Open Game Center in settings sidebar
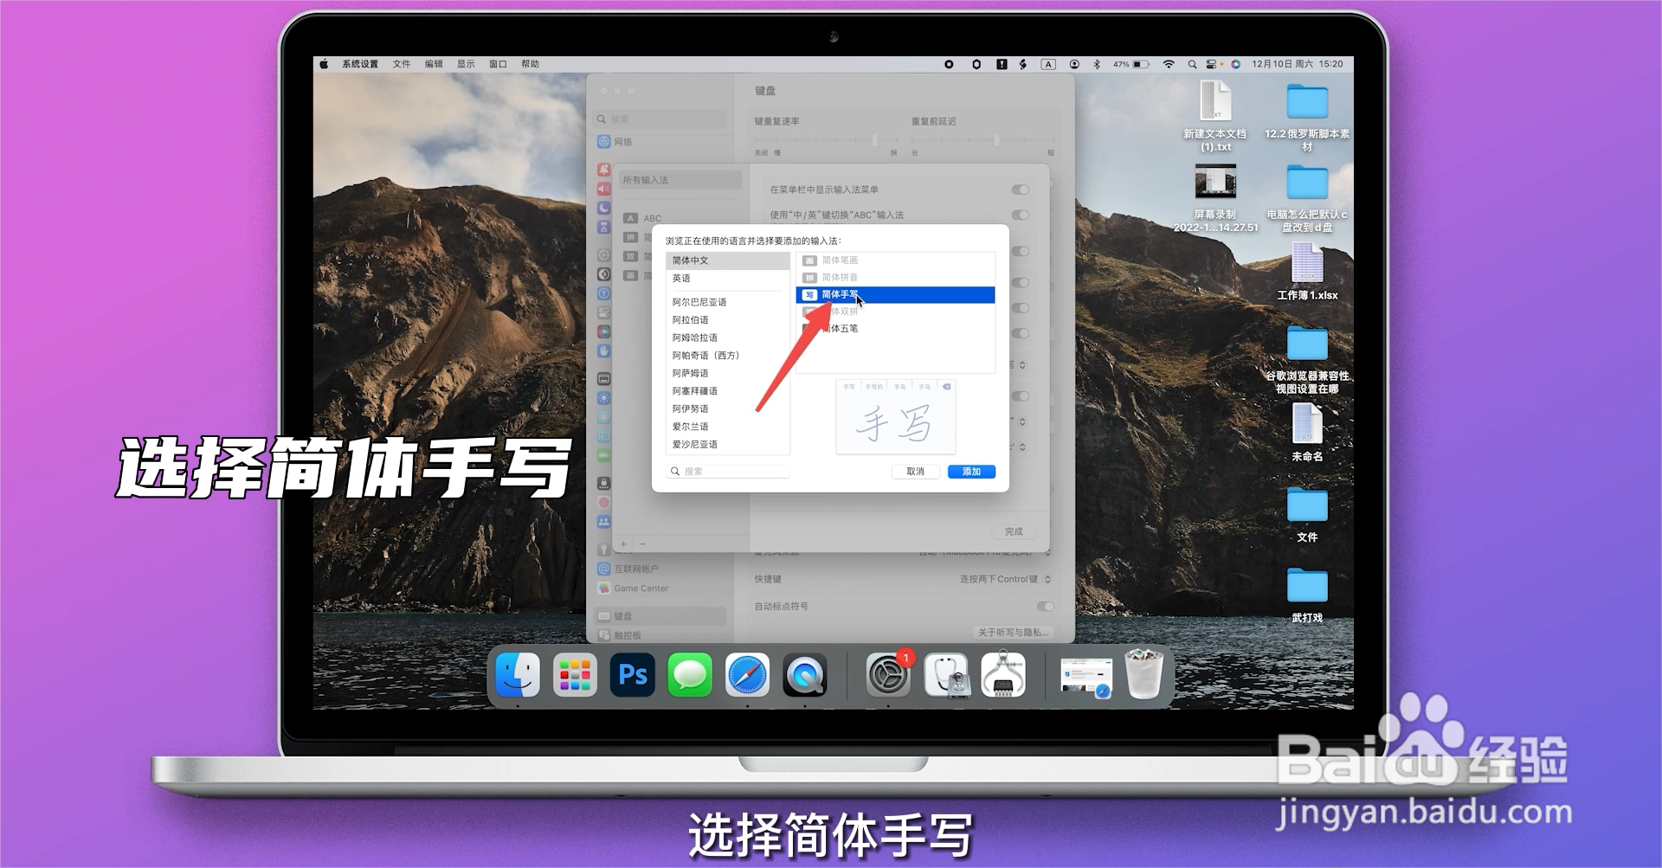Image resolution: width=1662 pixels, height=868 pixels. click(x=661, y=588)
